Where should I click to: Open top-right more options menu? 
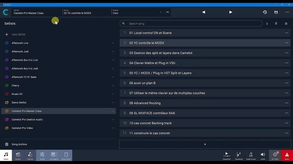tap(287, 12)
